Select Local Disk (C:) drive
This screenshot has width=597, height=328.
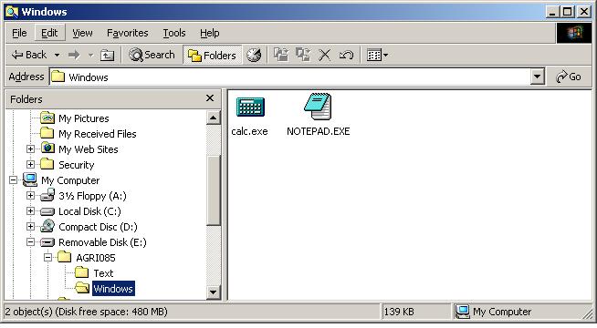click(89, 211)
